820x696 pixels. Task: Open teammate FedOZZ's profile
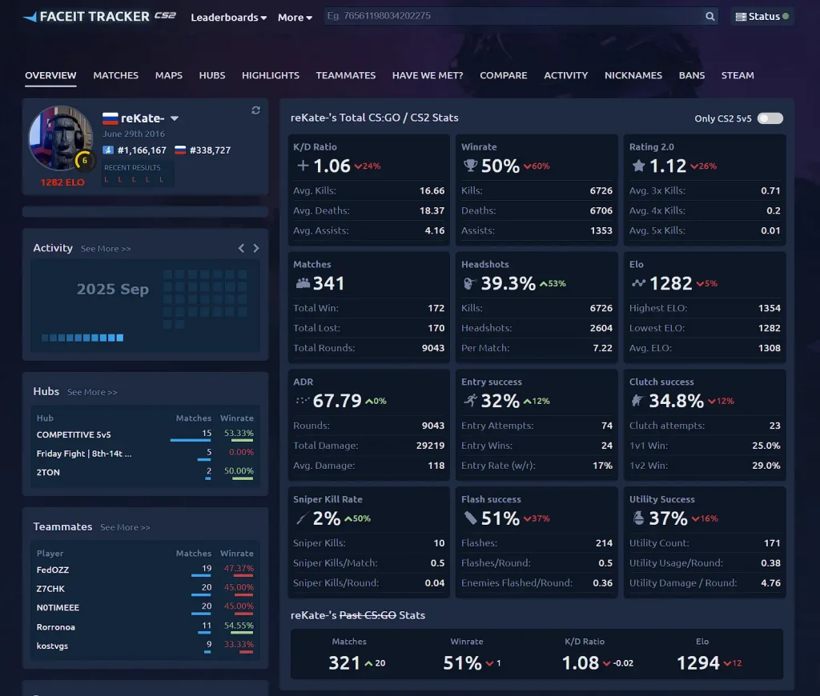(52, 569)
